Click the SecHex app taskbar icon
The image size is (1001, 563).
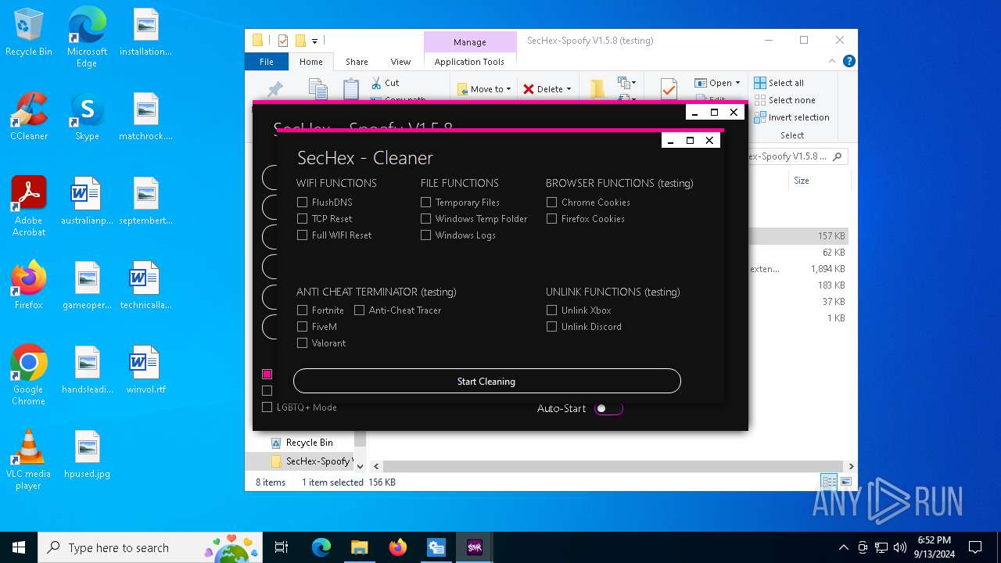(474, 547)
